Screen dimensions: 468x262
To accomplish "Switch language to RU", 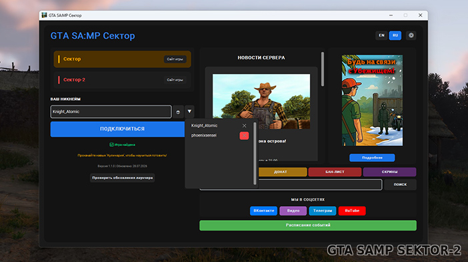I will click(x=395, y=35).
